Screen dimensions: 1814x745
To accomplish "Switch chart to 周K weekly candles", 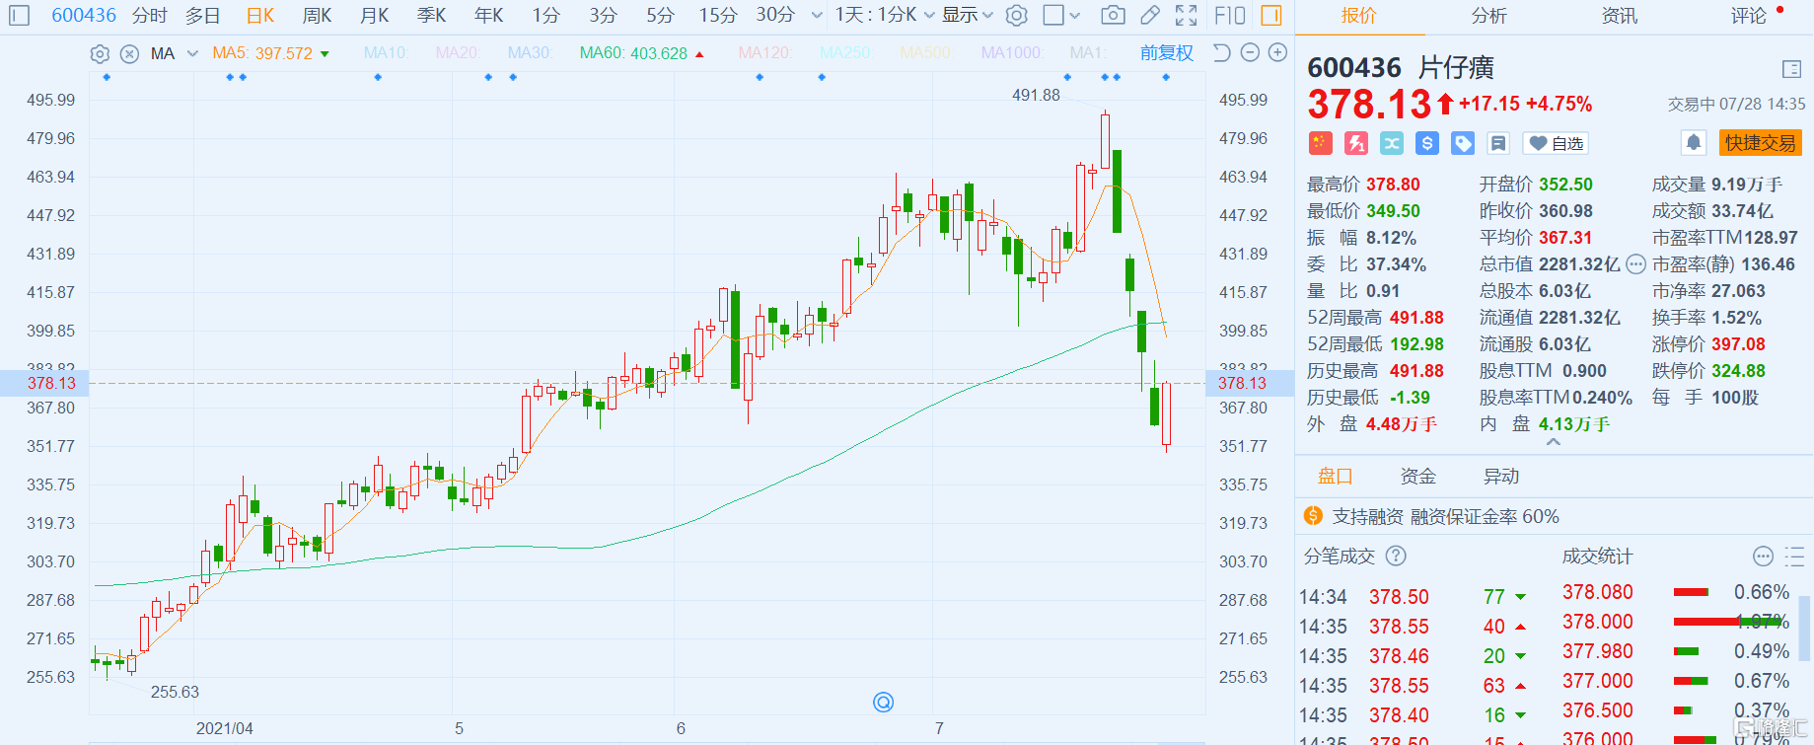I will pyautogui.click(x=317, y=16).
